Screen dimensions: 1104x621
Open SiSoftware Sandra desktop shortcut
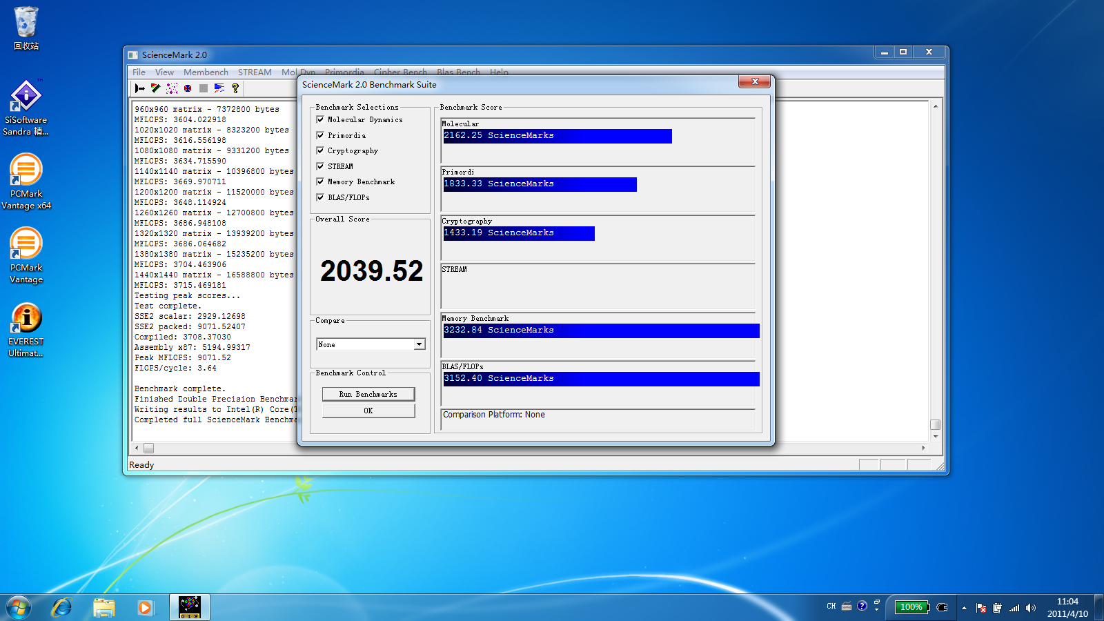coord(26,108)
